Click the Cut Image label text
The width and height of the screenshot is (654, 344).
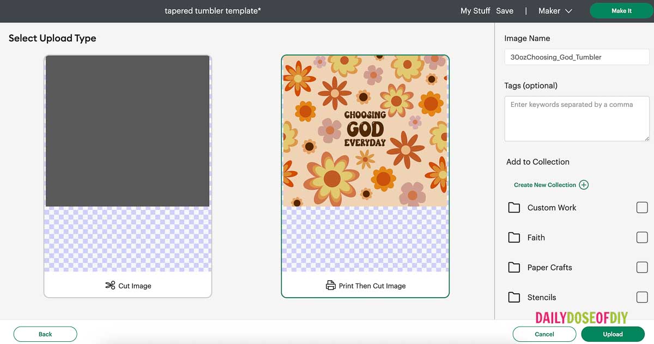click(135, 286)
